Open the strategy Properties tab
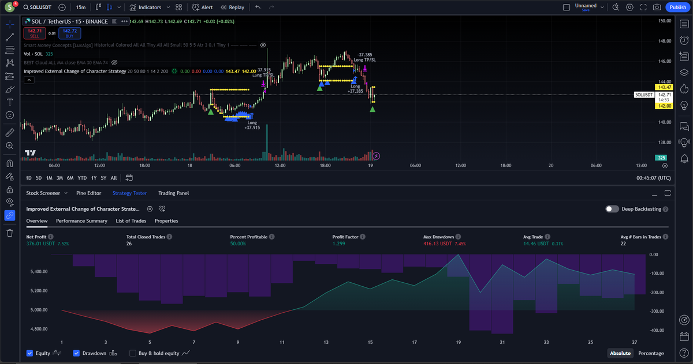Viewport: 693px width, 364px height. pos(166,221)
